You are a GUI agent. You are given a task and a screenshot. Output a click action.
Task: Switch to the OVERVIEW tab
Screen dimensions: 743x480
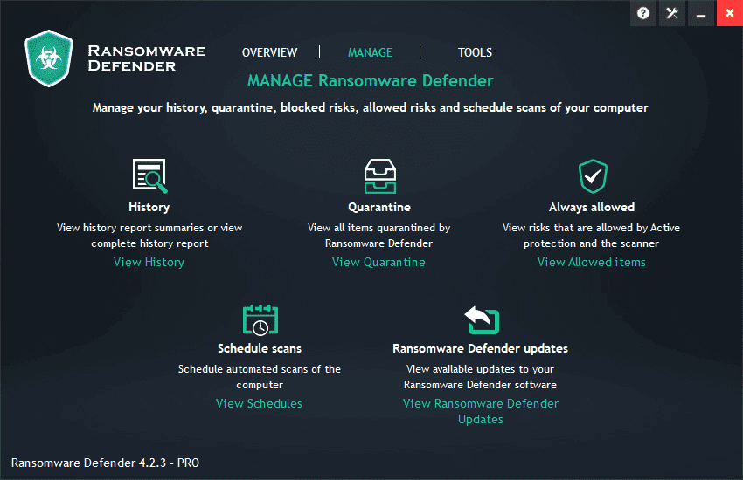point(269,52)
